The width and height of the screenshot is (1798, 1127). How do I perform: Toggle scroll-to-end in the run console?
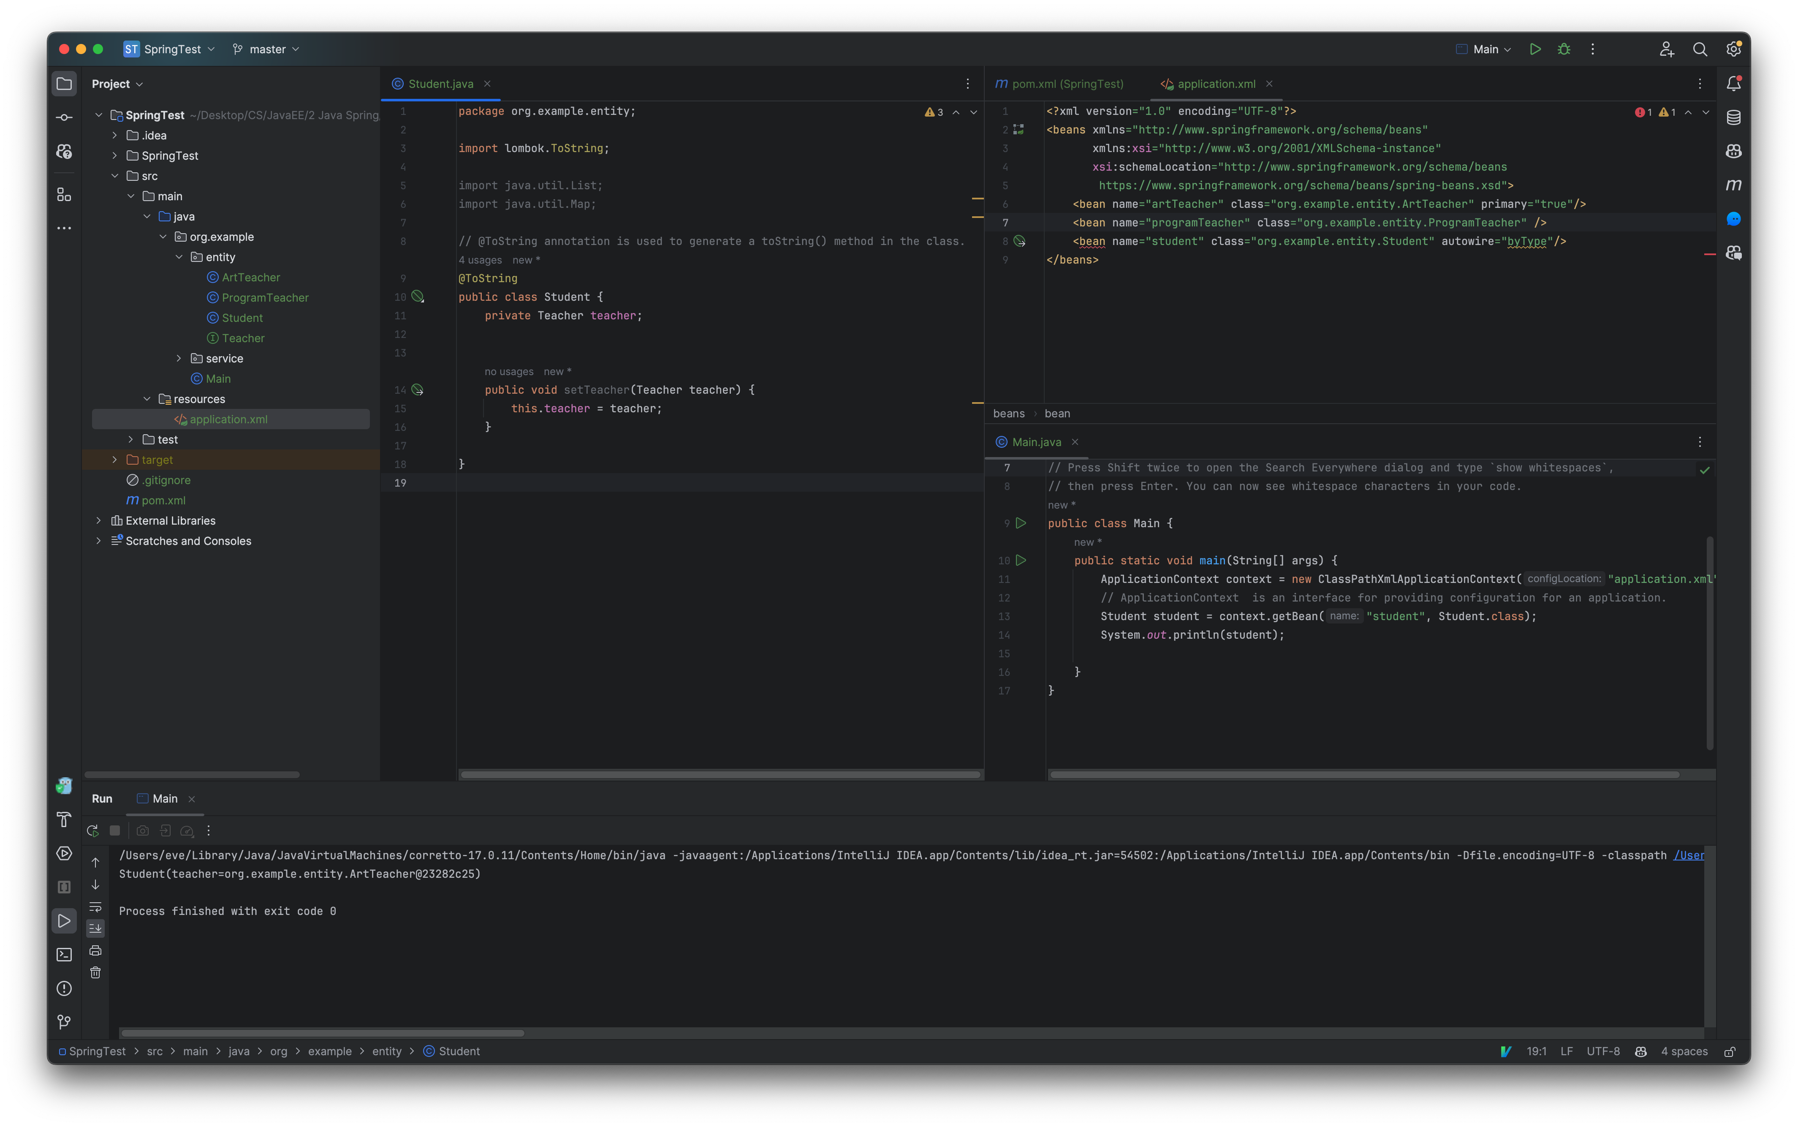(96, 928)
